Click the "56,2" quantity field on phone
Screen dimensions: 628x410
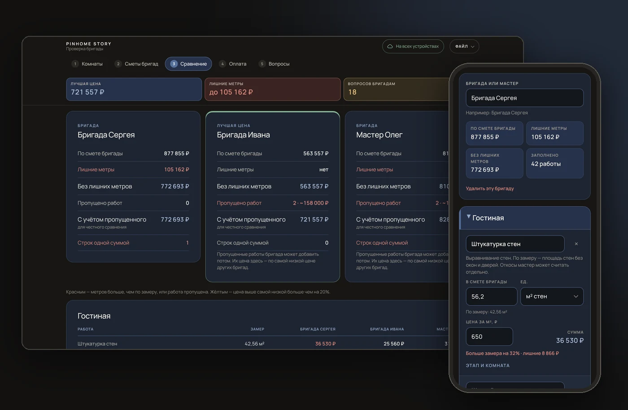[491, 297]
